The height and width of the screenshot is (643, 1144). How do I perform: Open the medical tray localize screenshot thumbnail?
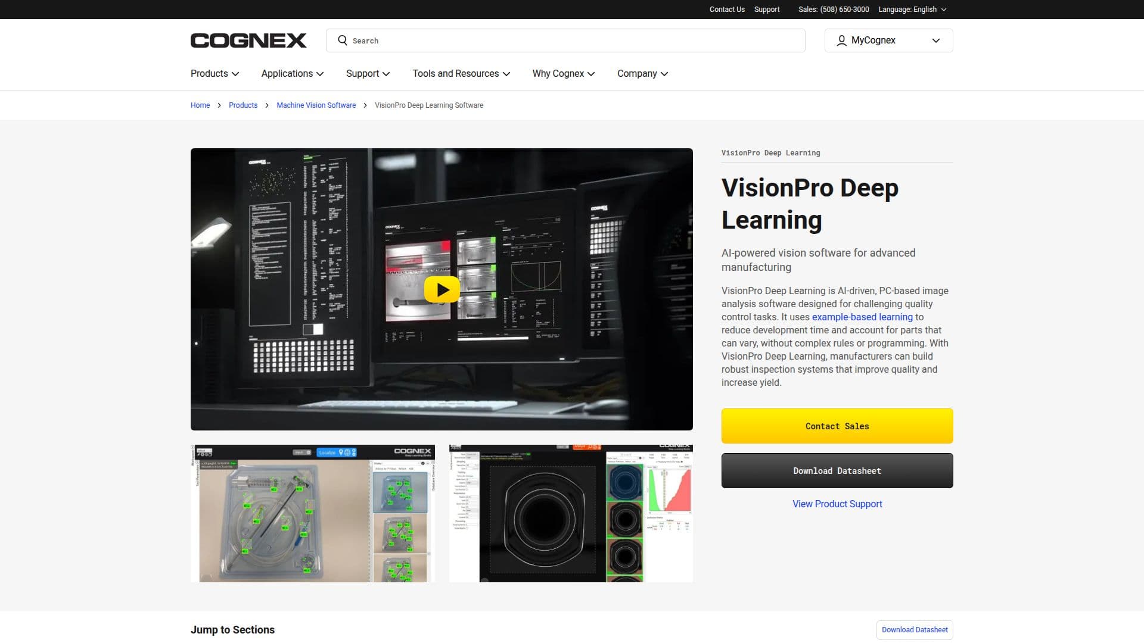click(313, 513)
